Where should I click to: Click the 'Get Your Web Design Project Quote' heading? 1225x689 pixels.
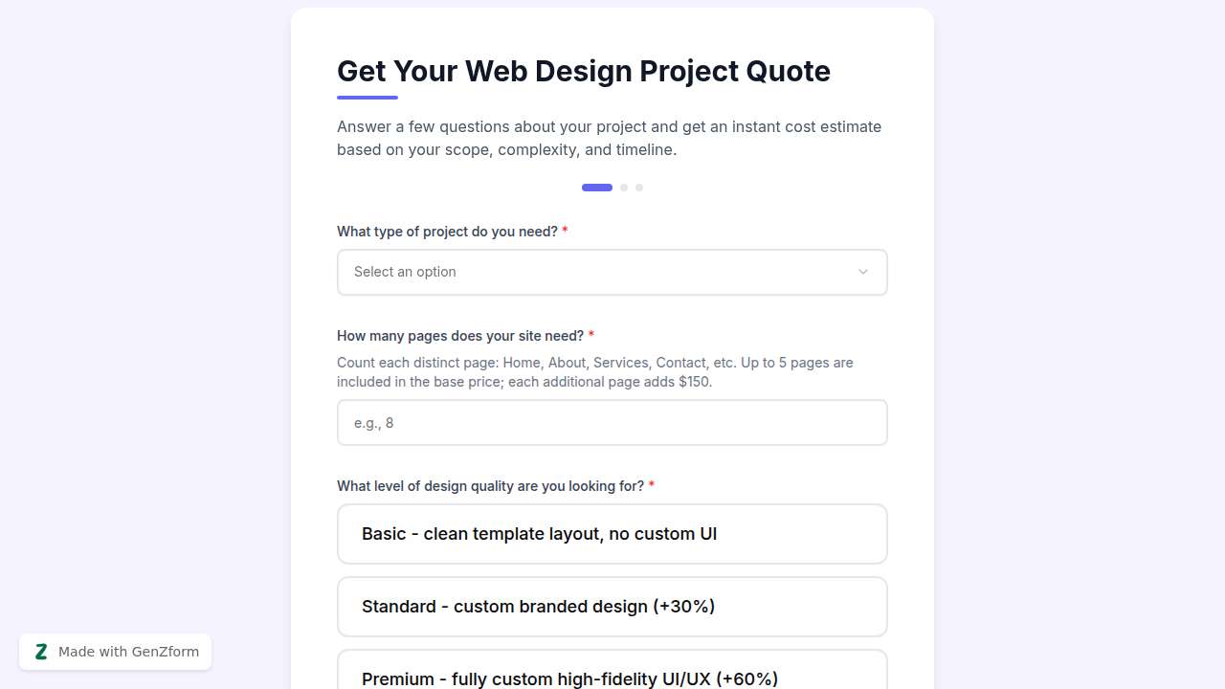[584, 71]
